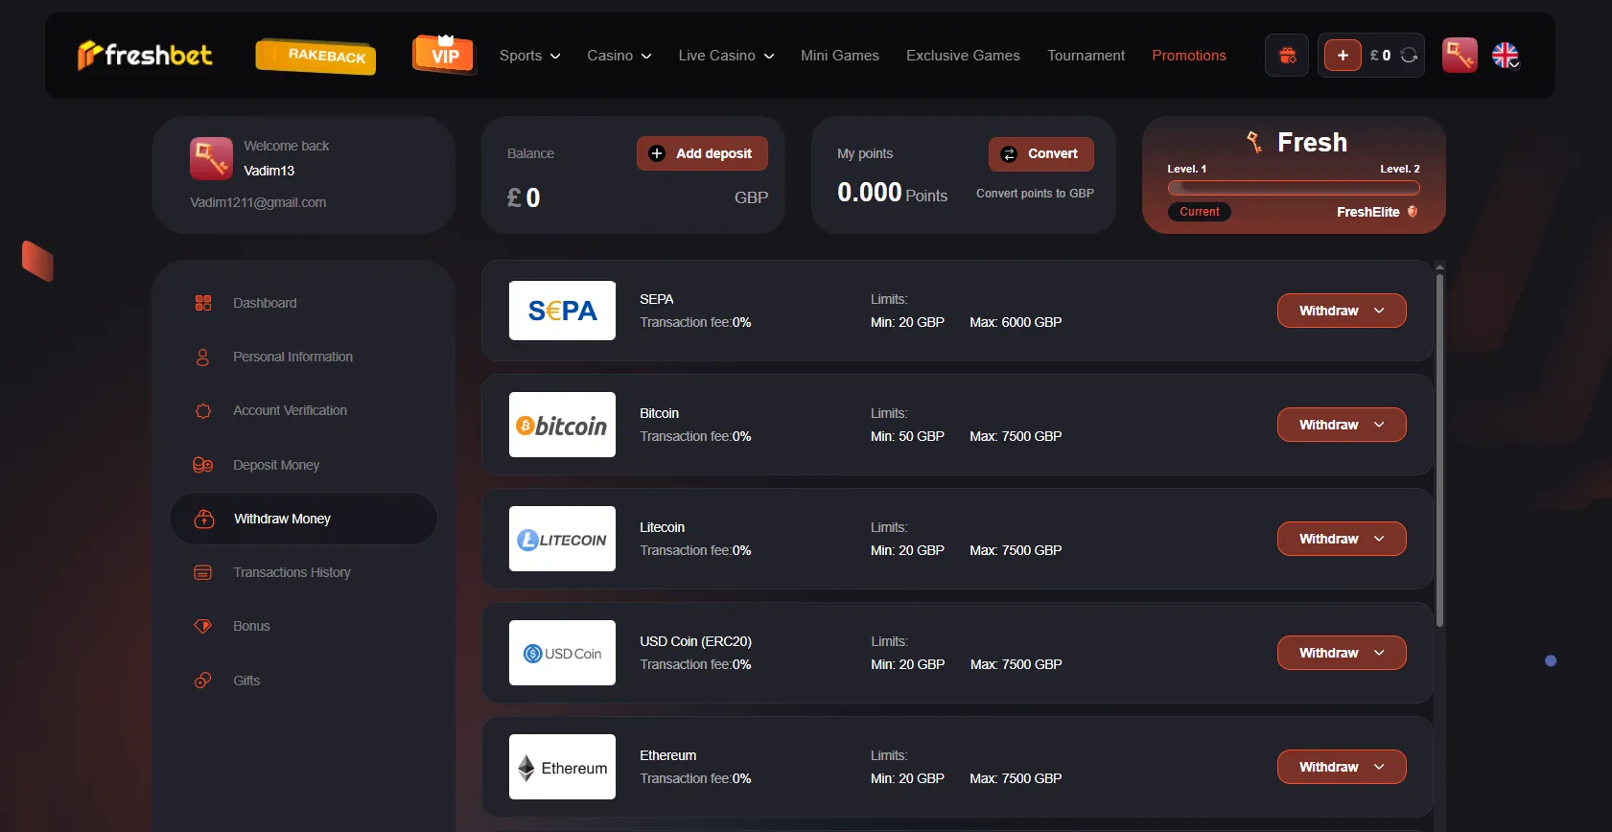This screenshot has height=832, width=1612.
Task: Click the Dashboard grid icon
Action: coord(203,303)
